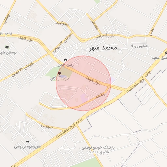Click the بنفشه street label
This screenshot has height=167, width=167.
[x=100, y=96]
